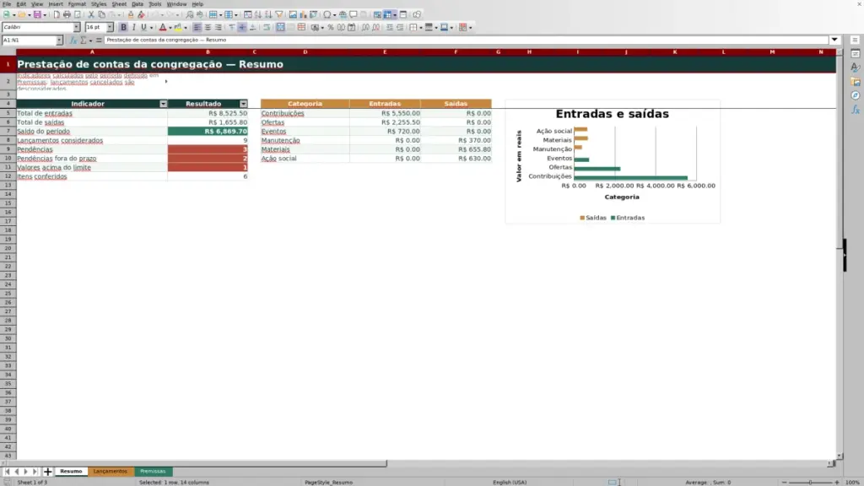This screenshot has width=864, height=486.
Task: Click the zoom slider in status bar
Action: pyautogui.click(x=811, y=482)
